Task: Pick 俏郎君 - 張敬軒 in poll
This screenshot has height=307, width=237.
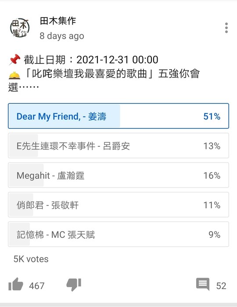Action: [x=118, y=205]
